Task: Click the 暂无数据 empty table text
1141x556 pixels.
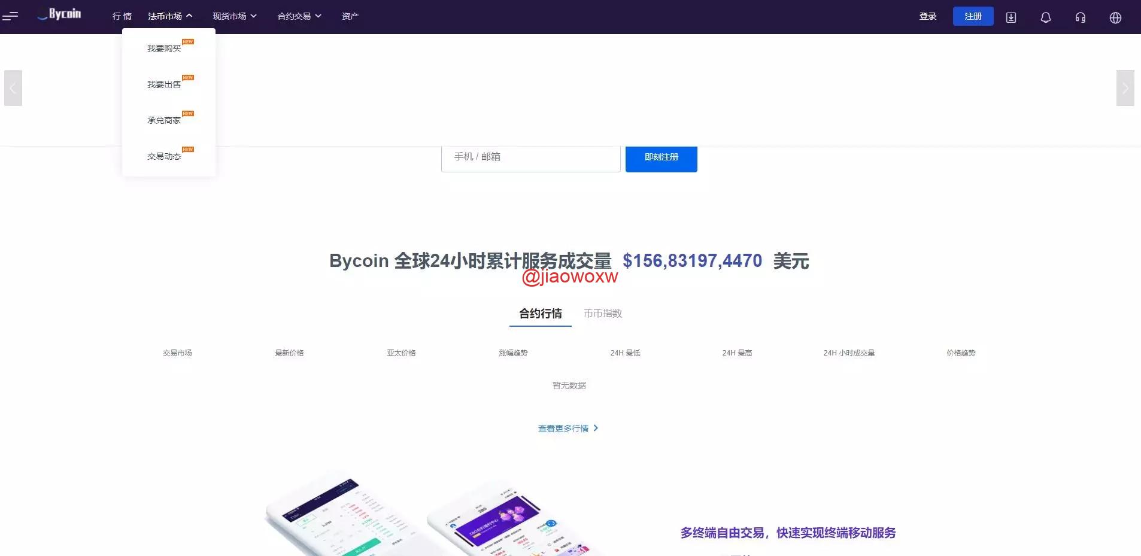Action: pyautogui.click(x=569, y=385)
